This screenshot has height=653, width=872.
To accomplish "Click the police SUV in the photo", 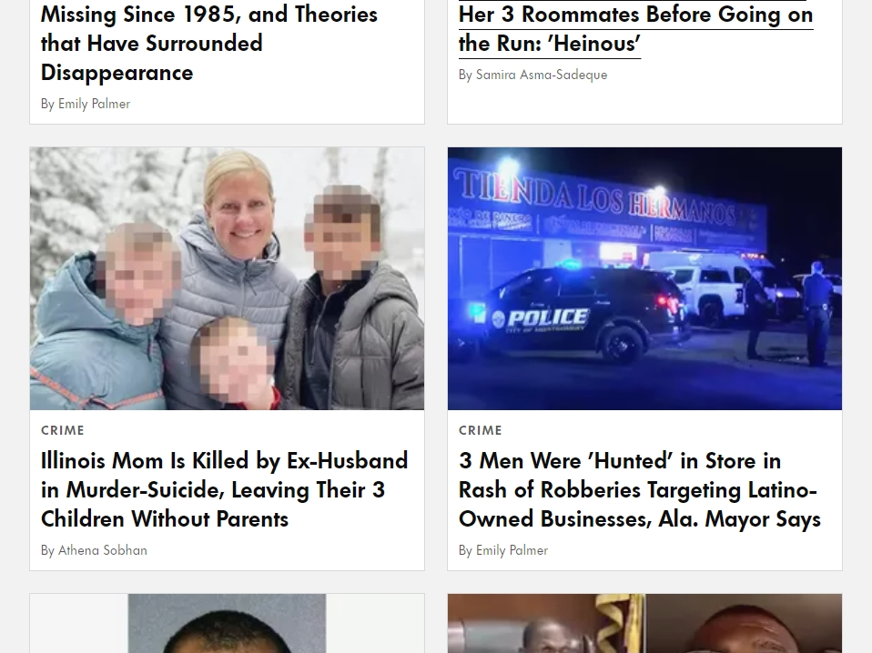I will tap(578, 314).
